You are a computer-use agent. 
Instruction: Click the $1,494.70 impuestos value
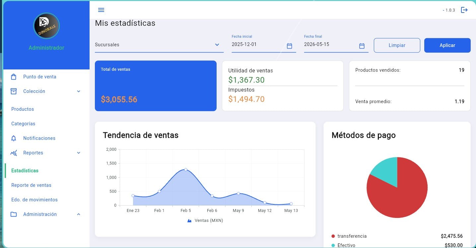(246, 99)
